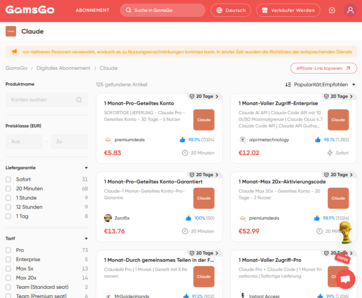Focus the Suche in GamsGo search field
This screenshot has width=362, height=298.
tap(162, 10)
